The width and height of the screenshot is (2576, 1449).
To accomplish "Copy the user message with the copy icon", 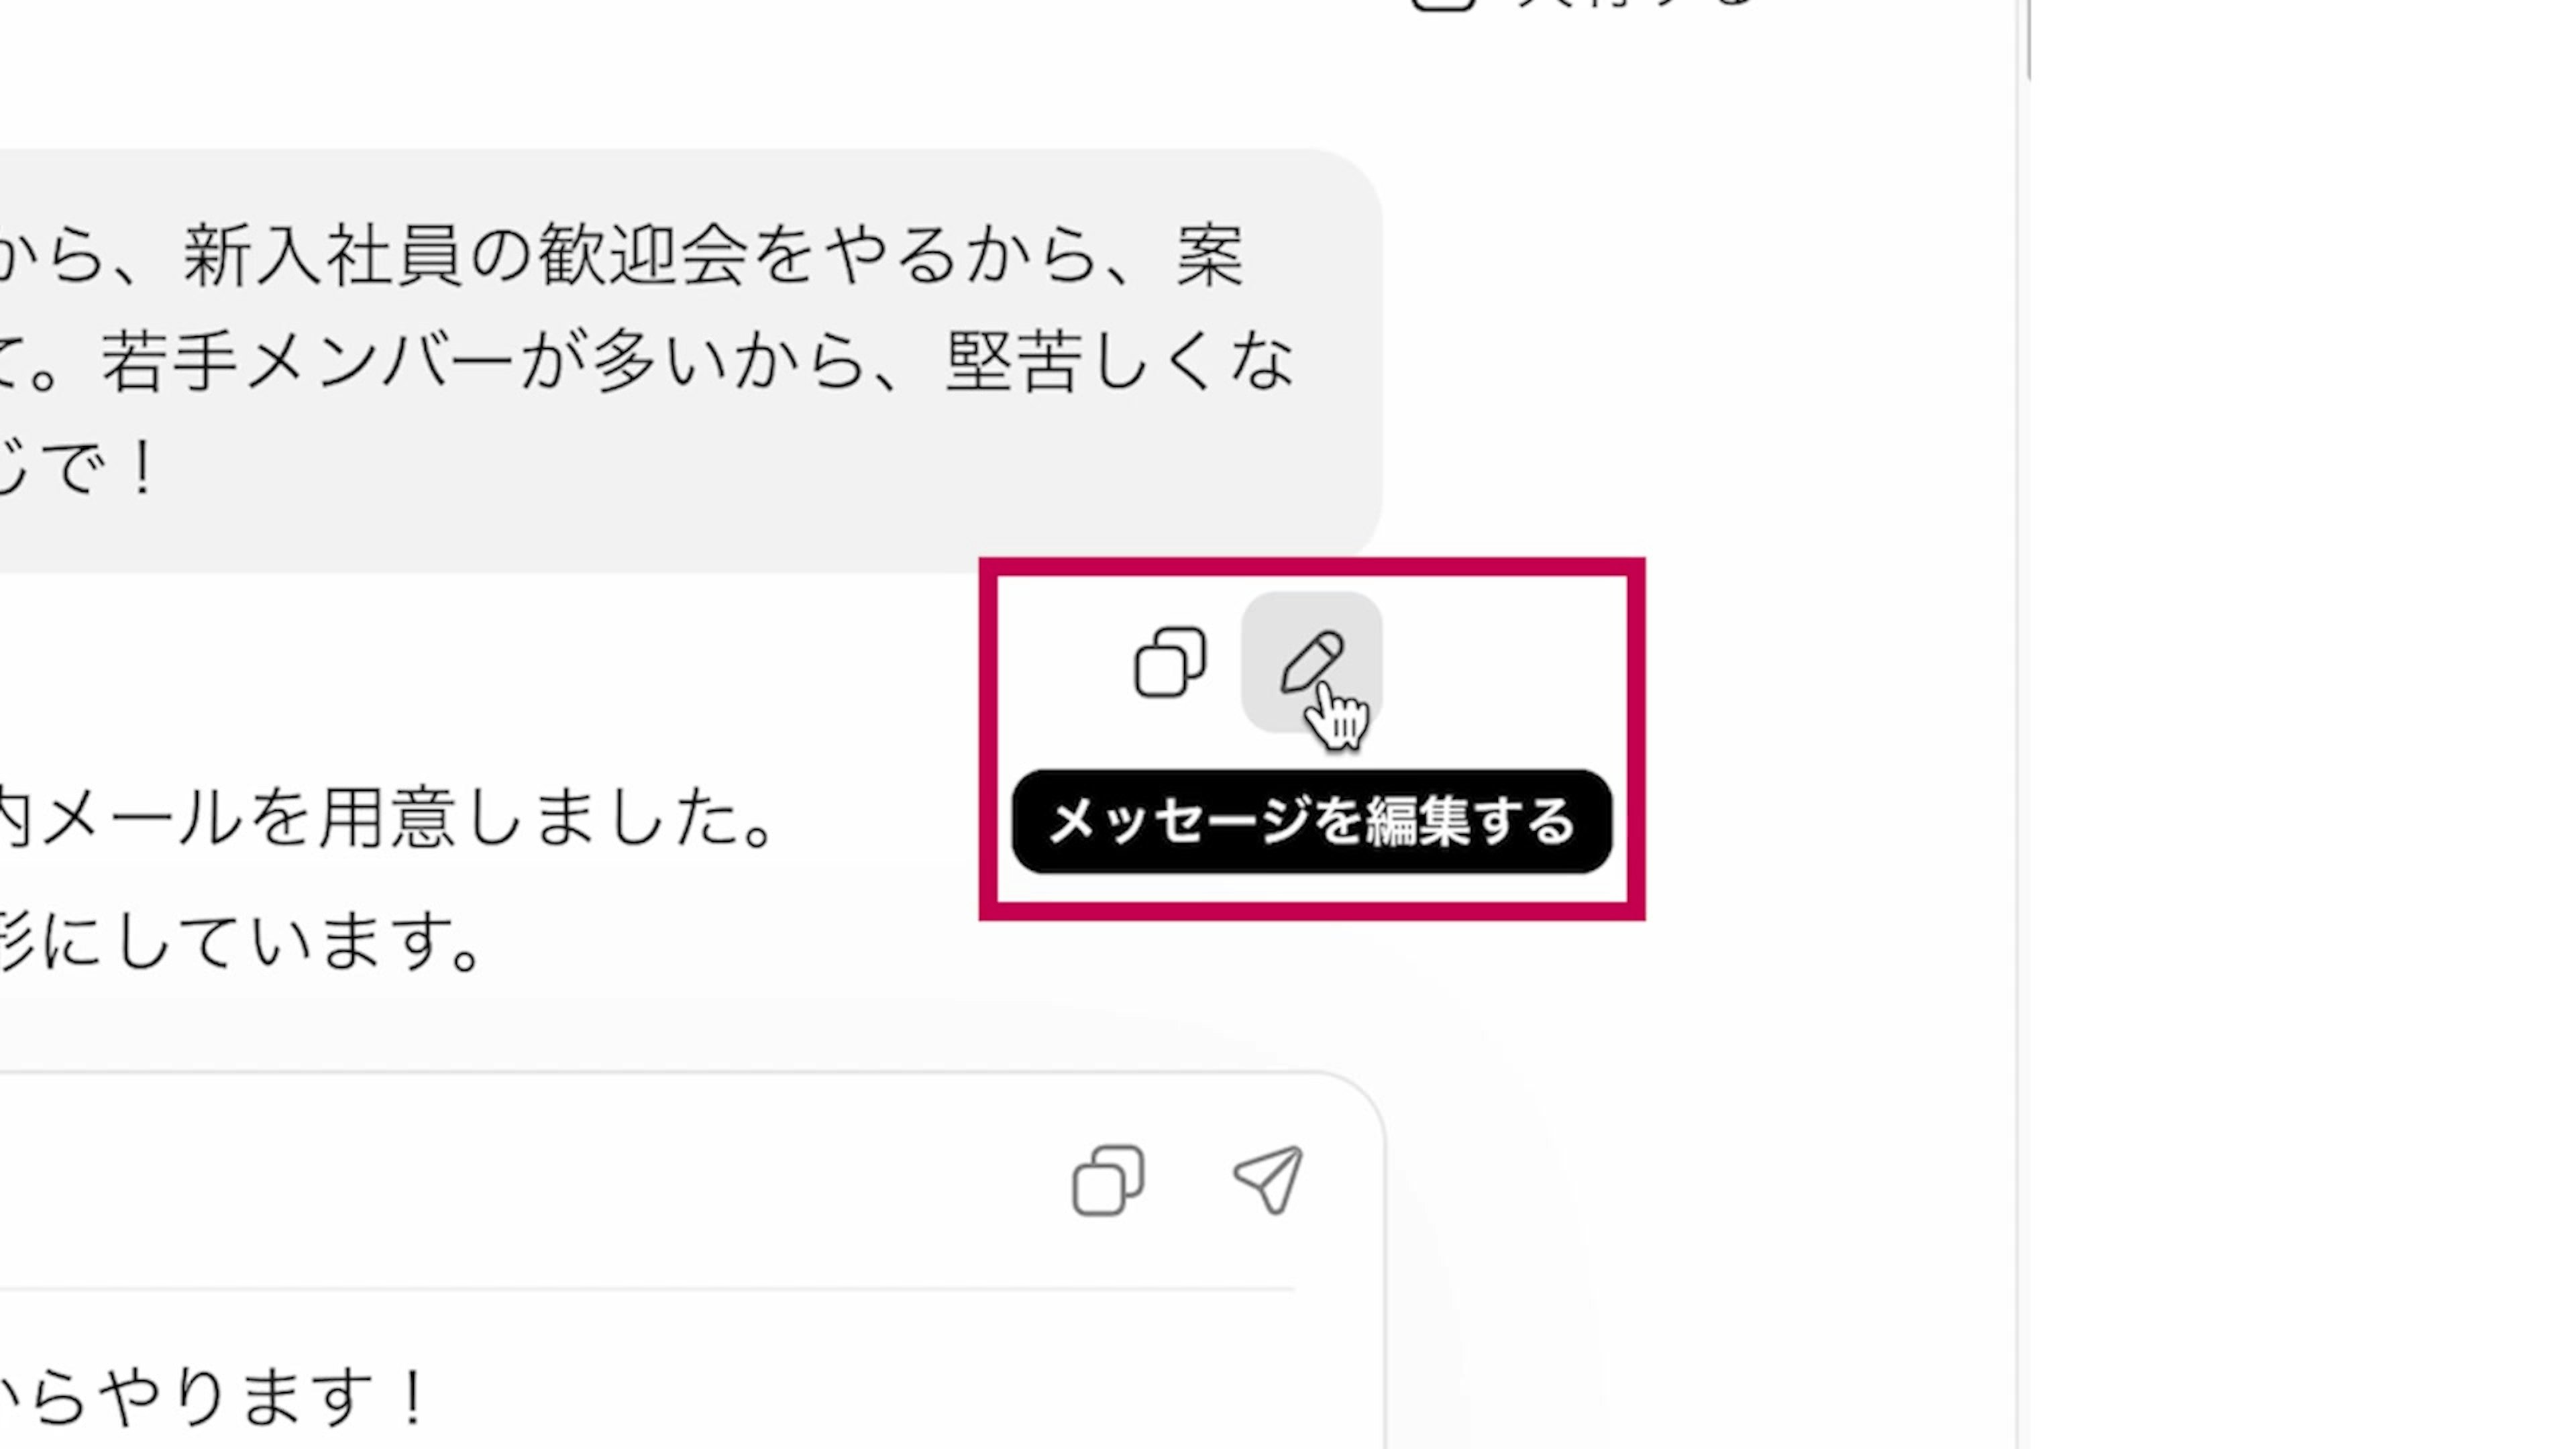I will pyautogui.click(x=1170, y=662).
